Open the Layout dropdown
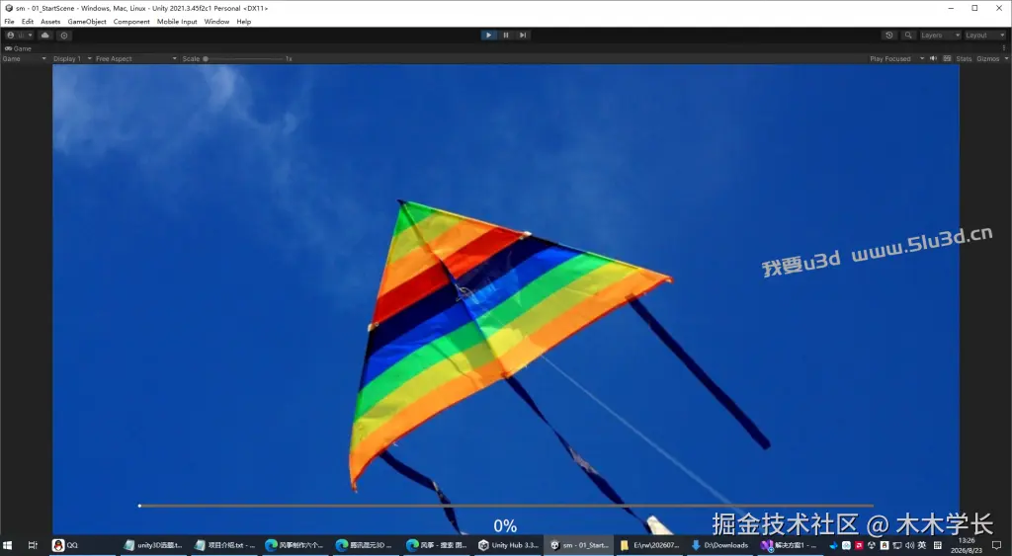This screenshot has height=556, width=1012. [985, 35]
